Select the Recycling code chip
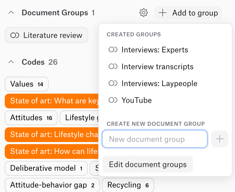The height and width of the screenshot is (192, 235). 128,185
